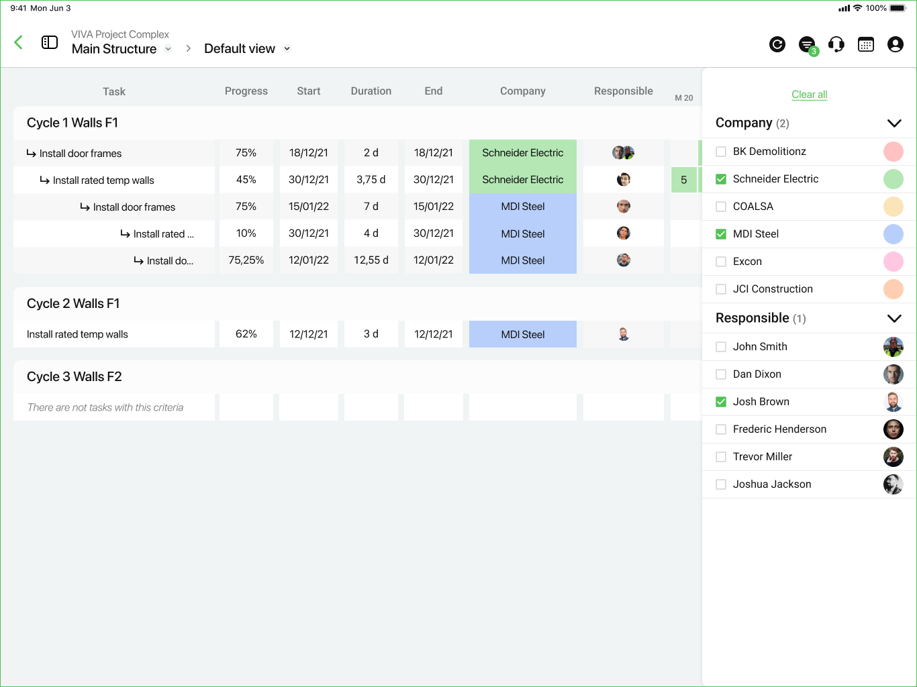This screenshot has width=917, height=687.
Task: Click the Schneider Electric green color swatch
Action: tap(894, 179)
